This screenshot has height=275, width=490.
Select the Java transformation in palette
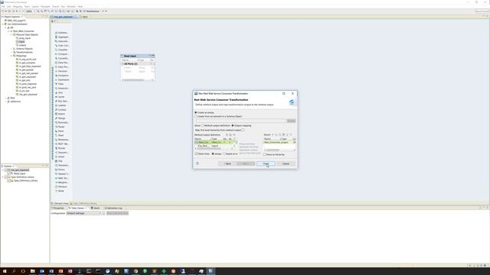(x=59, y=92)
